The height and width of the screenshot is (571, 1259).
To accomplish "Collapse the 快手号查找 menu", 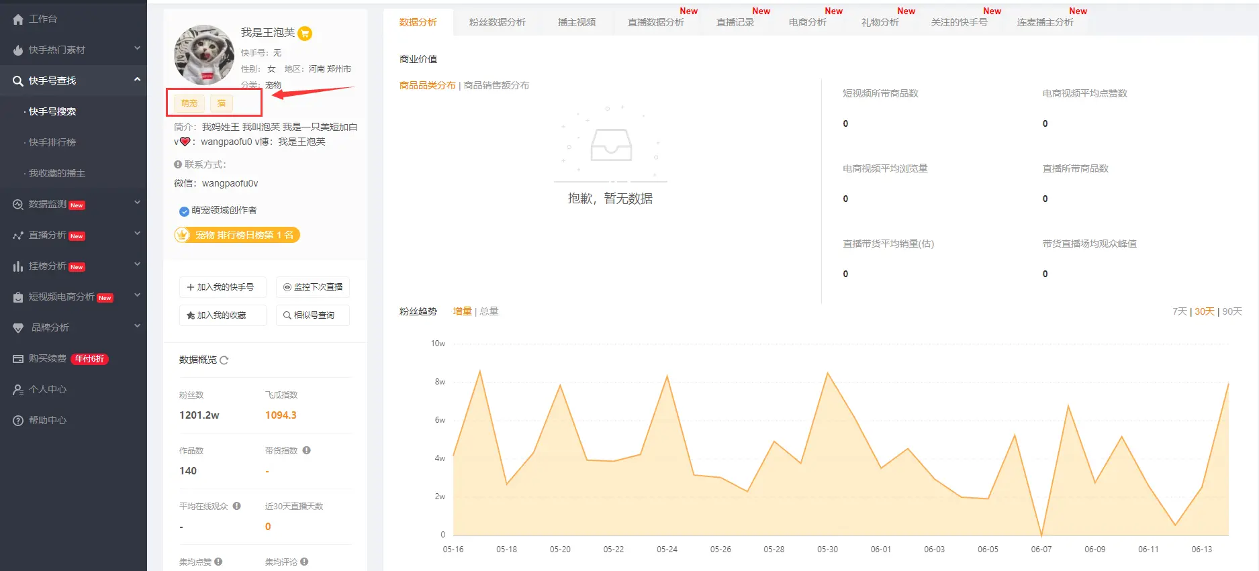I will pos(137,80).
